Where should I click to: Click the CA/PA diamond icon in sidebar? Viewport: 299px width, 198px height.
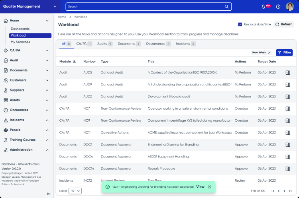tap(6, 50)
